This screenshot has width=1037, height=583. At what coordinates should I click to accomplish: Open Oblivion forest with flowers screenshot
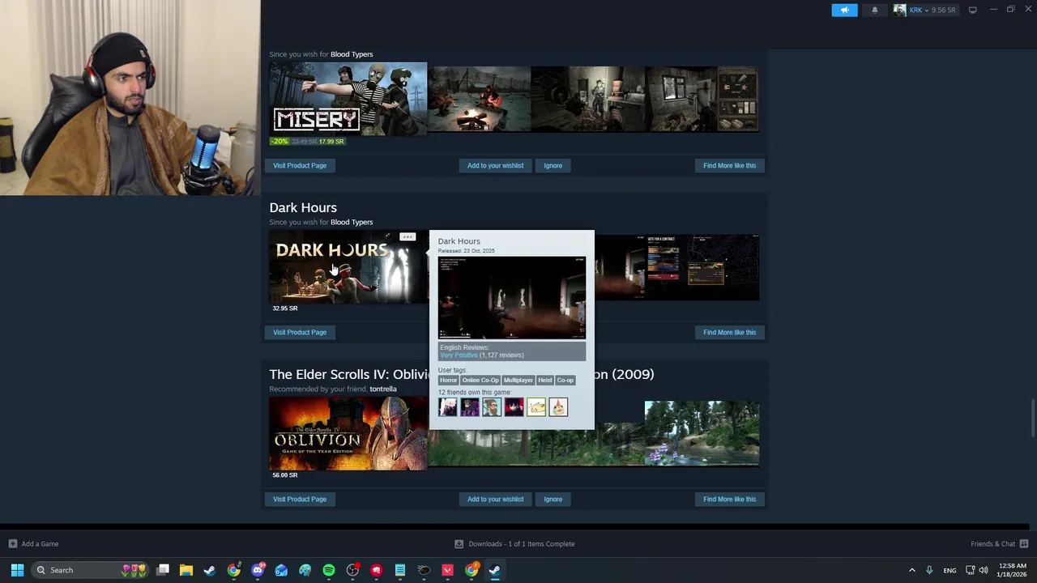click(702, 433)
